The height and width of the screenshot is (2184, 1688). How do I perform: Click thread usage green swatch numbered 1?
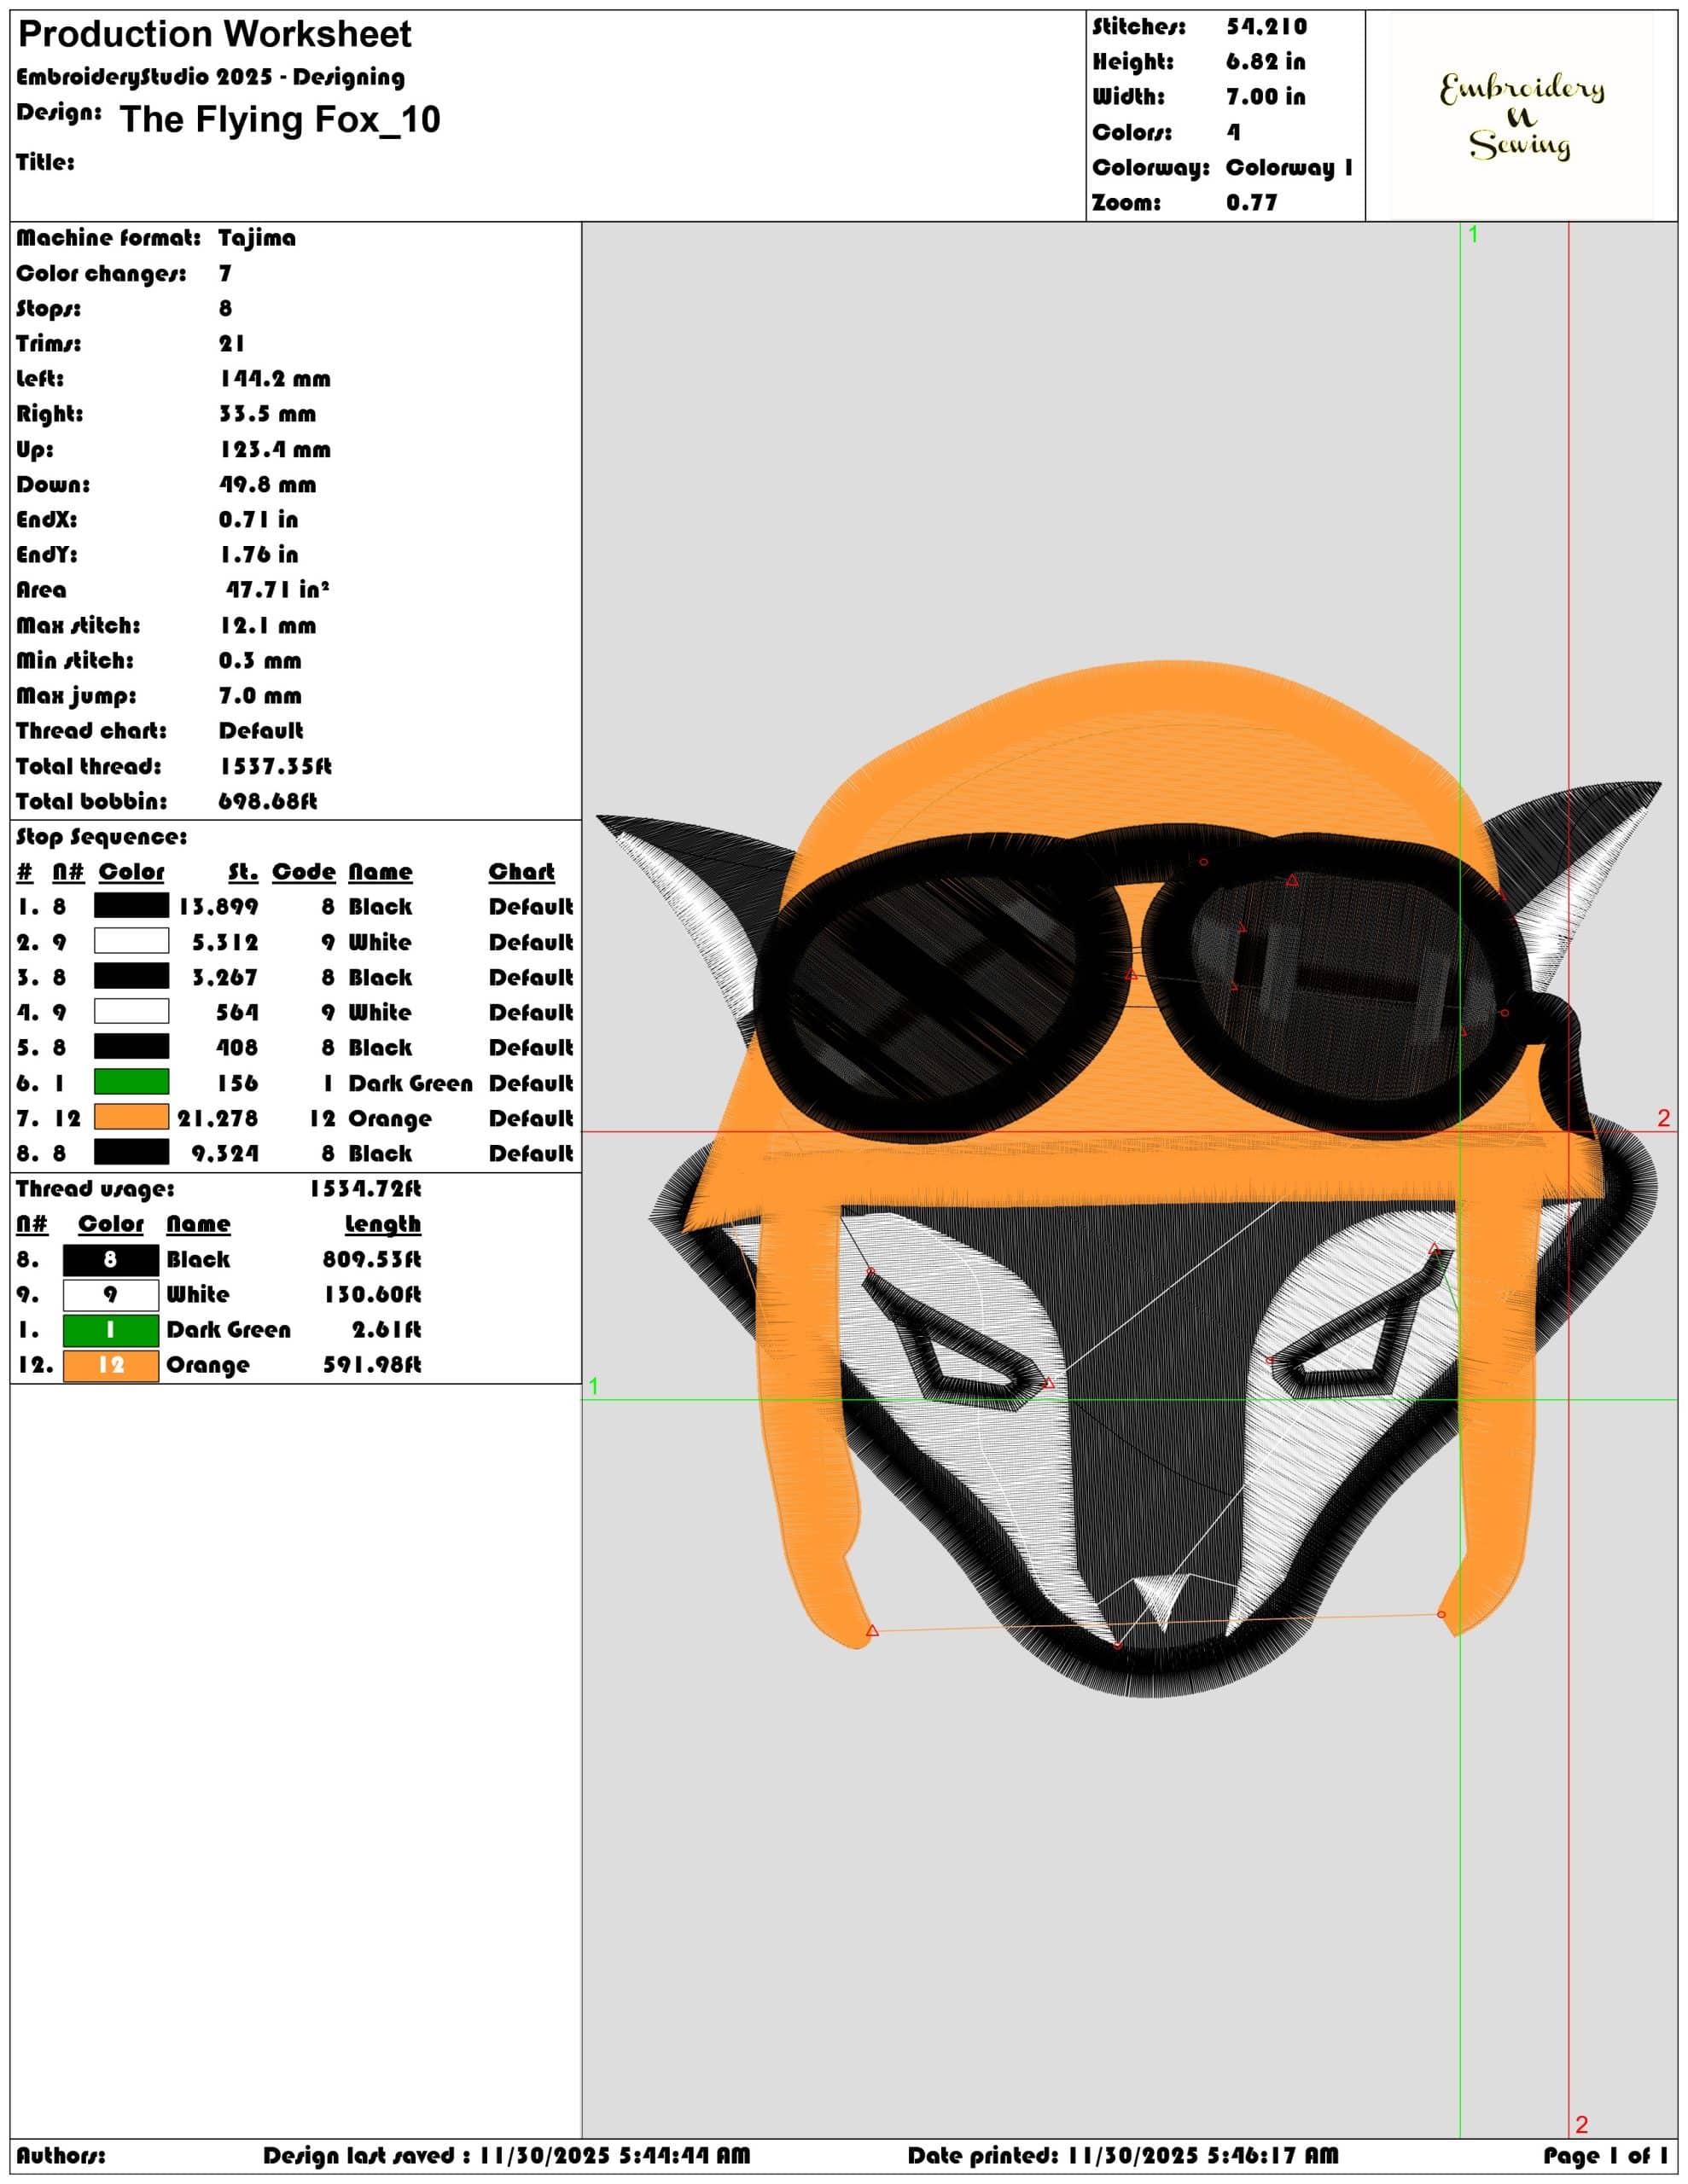coord(110,1330)
